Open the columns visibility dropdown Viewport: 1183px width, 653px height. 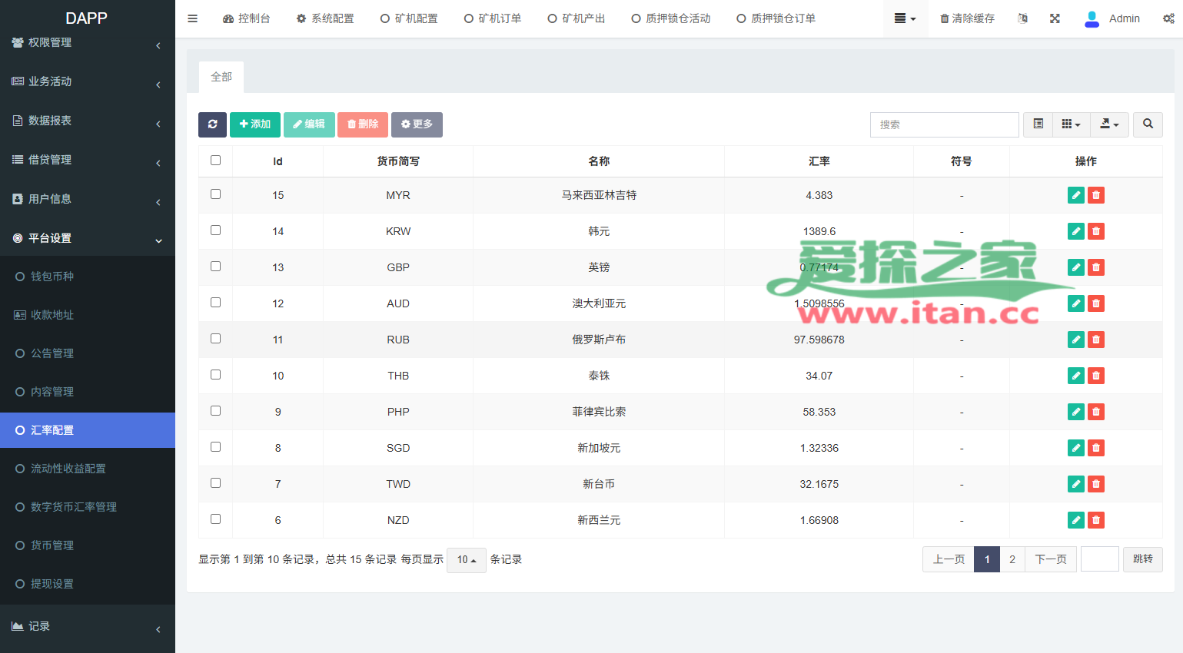(x=1071, y=124)
